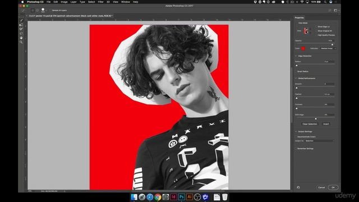The width and height of the screenshot is (359, 202).
Task: Open the workspace switcher icon at top right
Action: pyautogui.click(x=335, y=10)
